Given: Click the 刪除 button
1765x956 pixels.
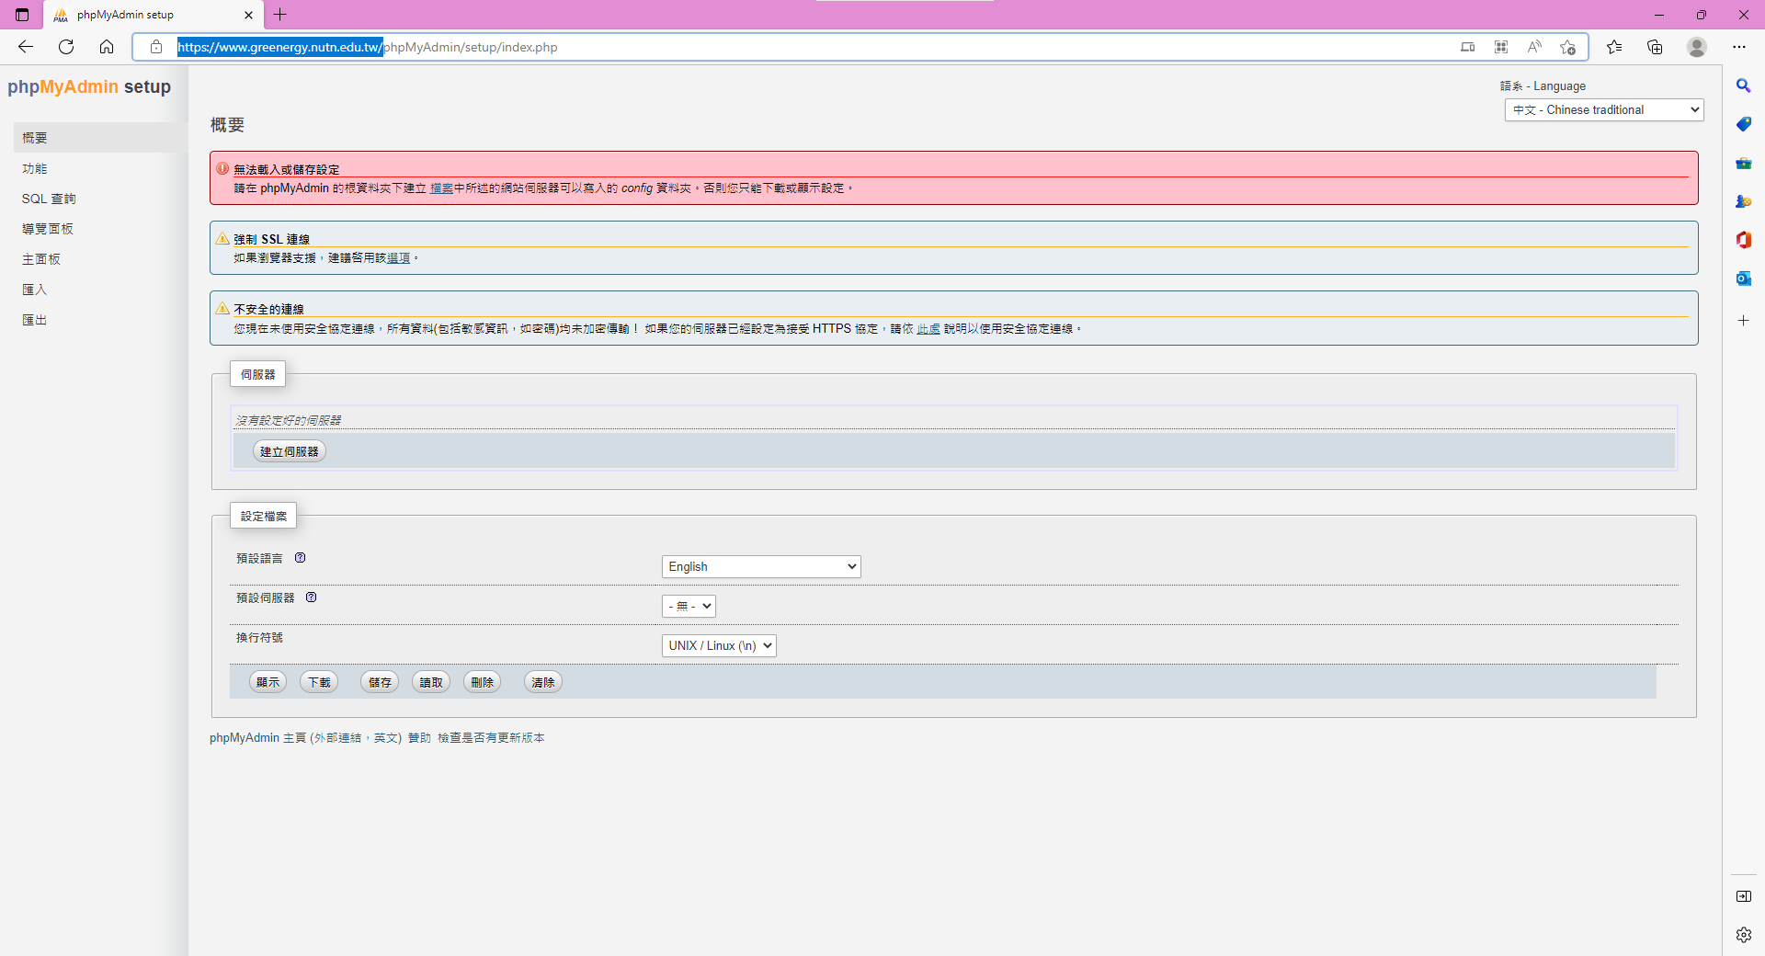Looking at the screenshot, I should click(x=483, y=682).
